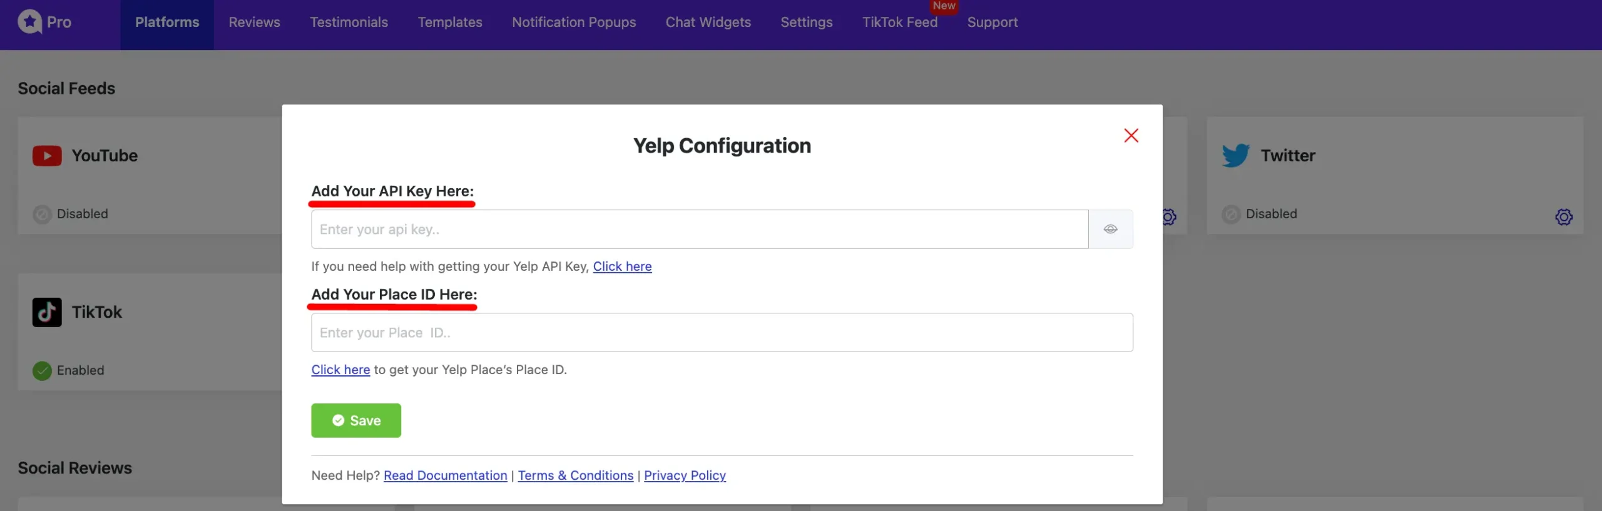Click the red 'New' badge
1602x511 pixels.
click(944, 6)
